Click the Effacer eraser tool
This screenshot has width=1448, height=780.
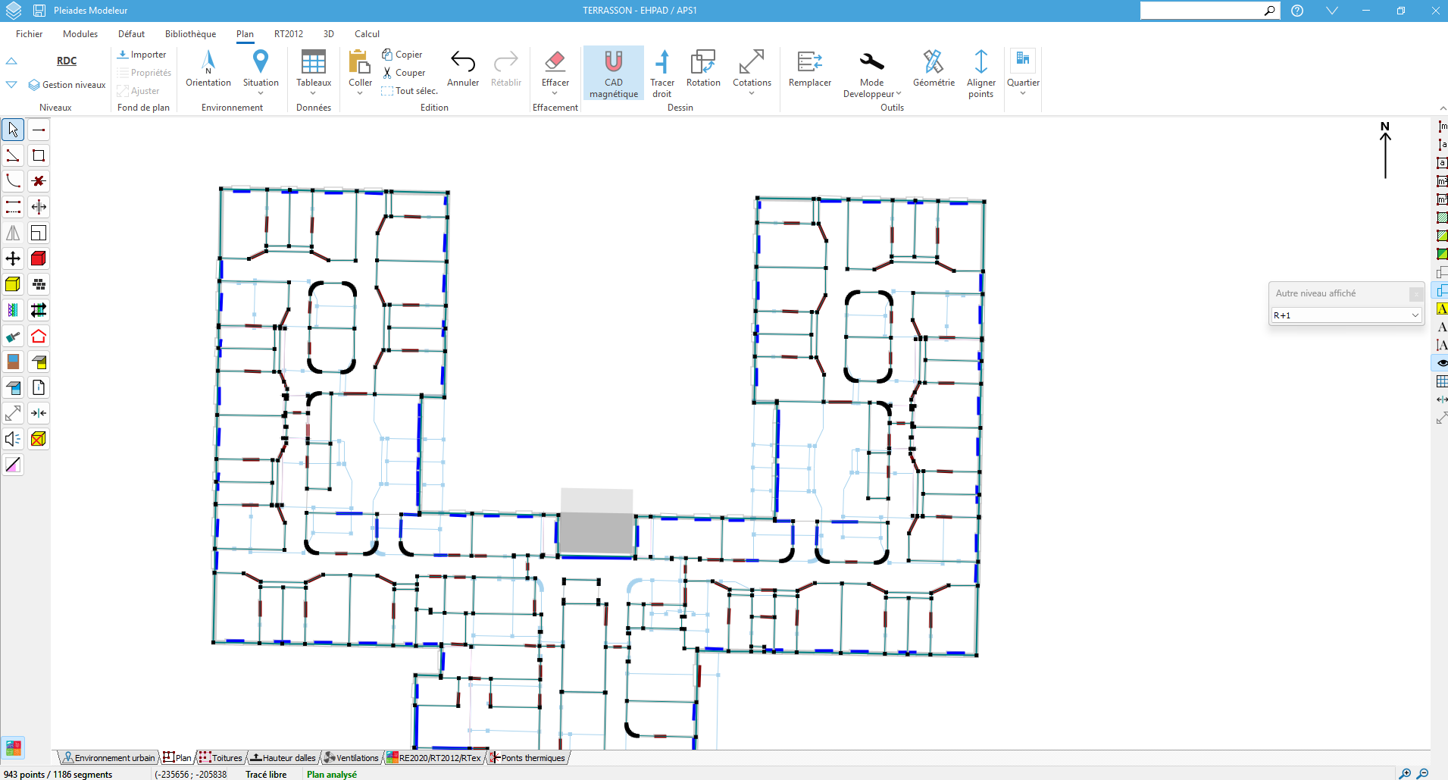(x=555, y=62)
